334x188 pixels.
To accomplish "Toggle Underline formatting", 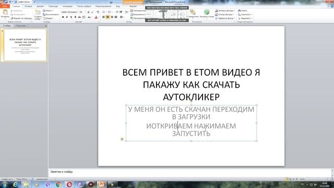I will (71, 17).
